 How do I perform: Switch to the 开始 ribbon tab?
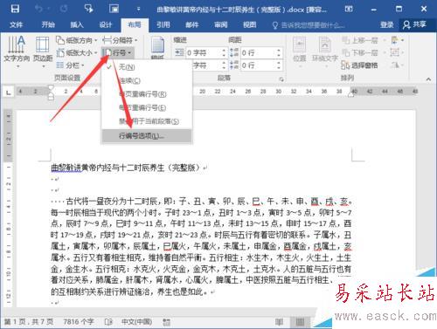pos(48,24)
